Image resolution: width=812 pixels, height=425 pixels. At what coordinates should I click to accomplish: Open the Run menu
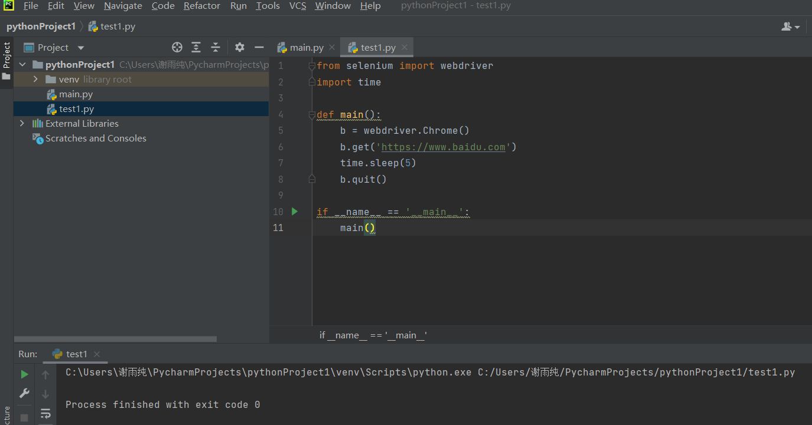coord(239,6)
